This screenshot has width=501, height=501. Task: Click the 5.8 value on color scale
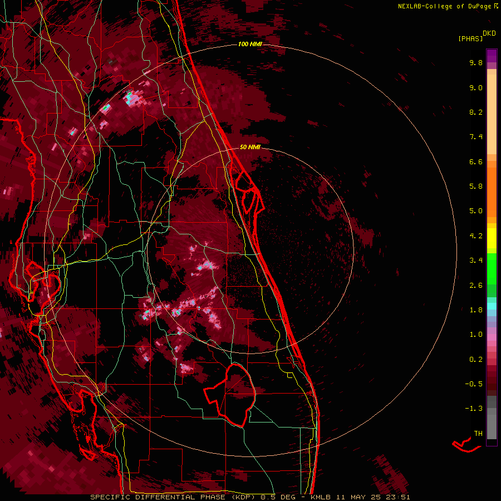point(476,186)
